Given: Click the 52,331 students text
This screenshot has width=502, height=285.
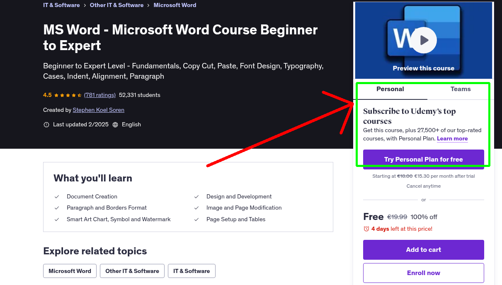Looking at the screenshot, I should [140, 95].
